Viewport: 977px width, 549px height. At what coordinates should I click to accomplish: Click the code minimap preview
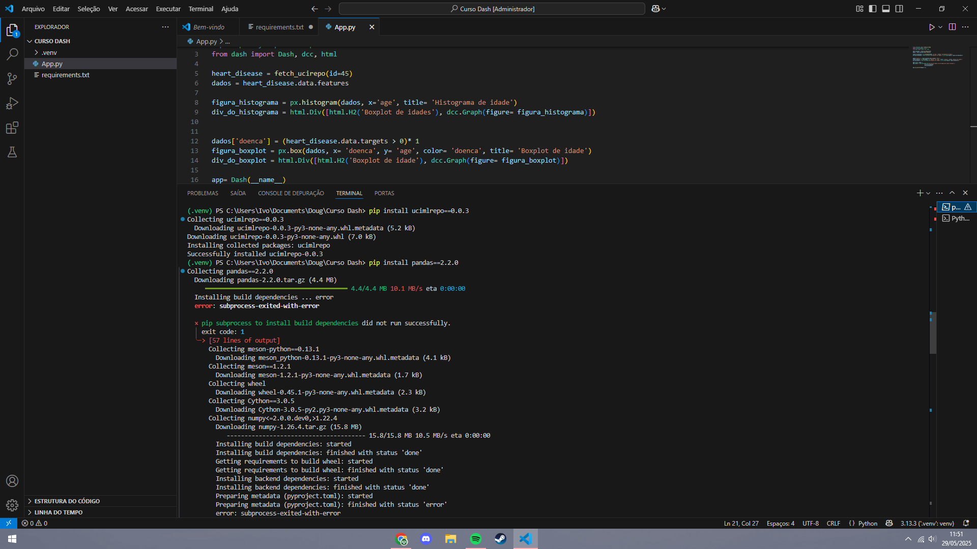(x=938, y=57)
